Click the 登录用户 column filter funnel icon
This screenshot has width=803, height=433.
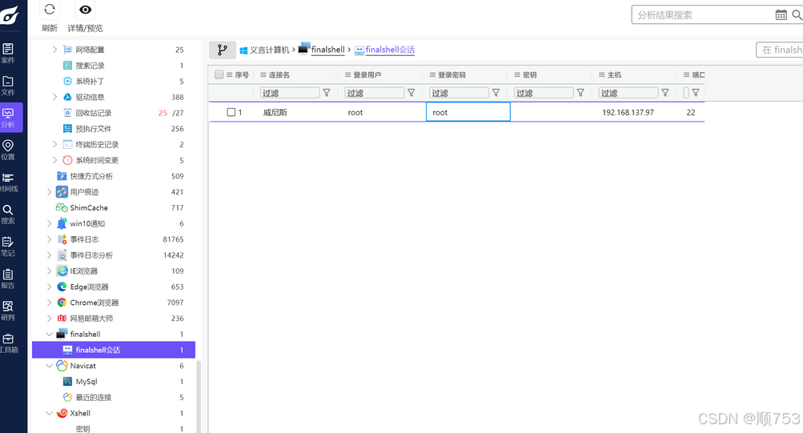[x=412, y=93]
